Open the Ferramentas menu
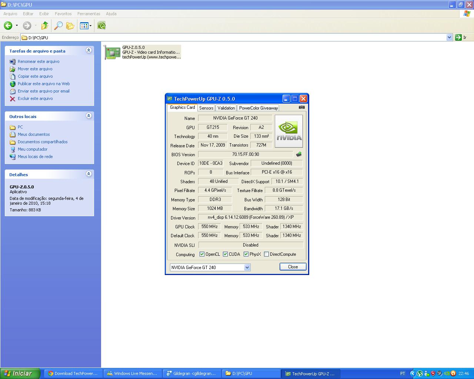The height and width of the screenshot is (379, 474). [89, 14]
